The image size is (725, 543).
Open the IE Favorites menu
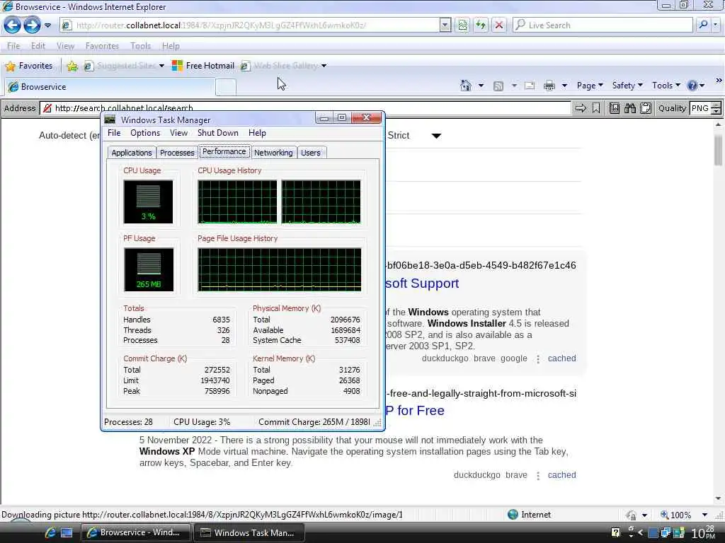pos(102,46)
